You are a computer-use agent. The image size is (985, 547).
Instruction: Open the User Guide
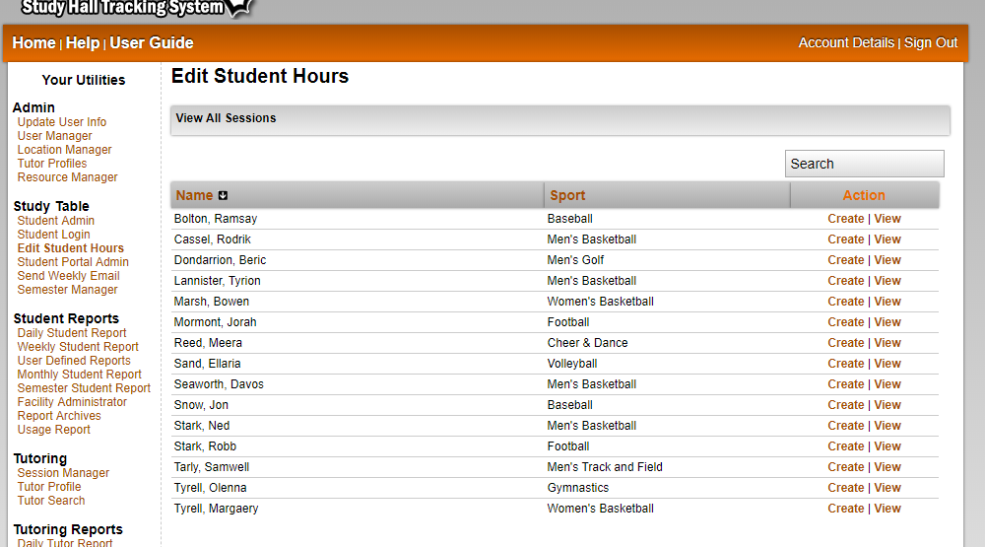click(x=152, y=42)
